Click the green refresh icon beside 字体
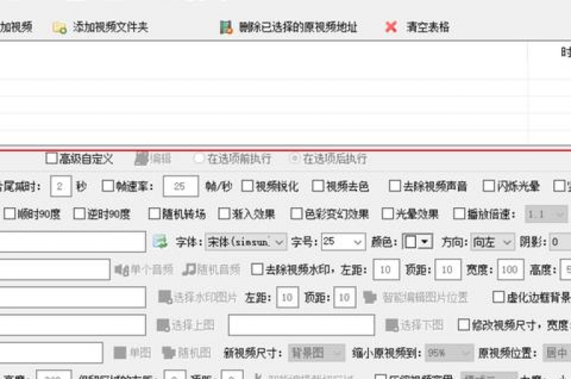Image resolution: width=571 pixels, height=379 pixels. [x=160, y=242]
